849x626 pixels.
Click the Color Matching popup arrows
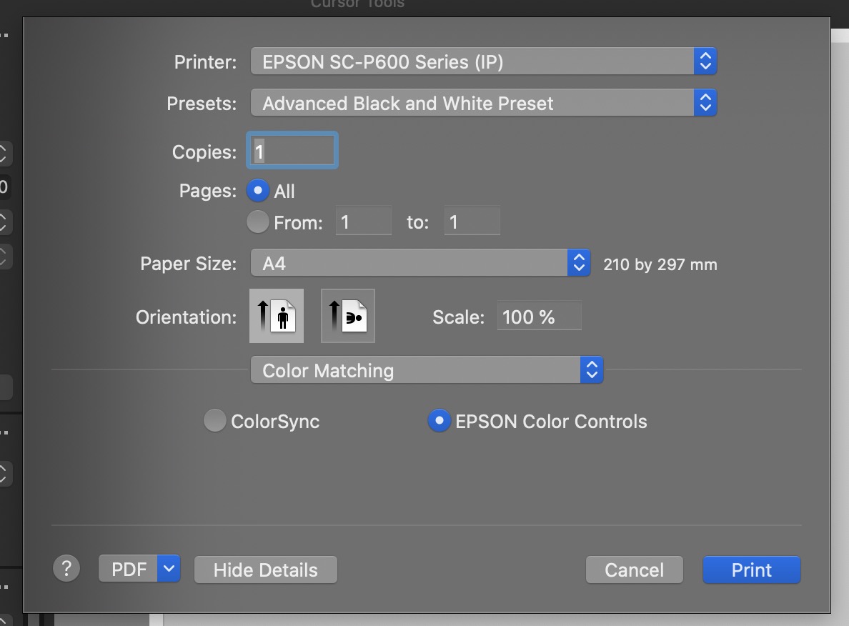click(592, 370)
